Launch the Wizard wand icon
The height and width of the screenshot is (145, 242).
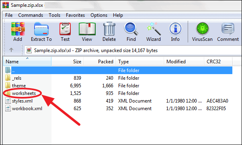(154, 29)
